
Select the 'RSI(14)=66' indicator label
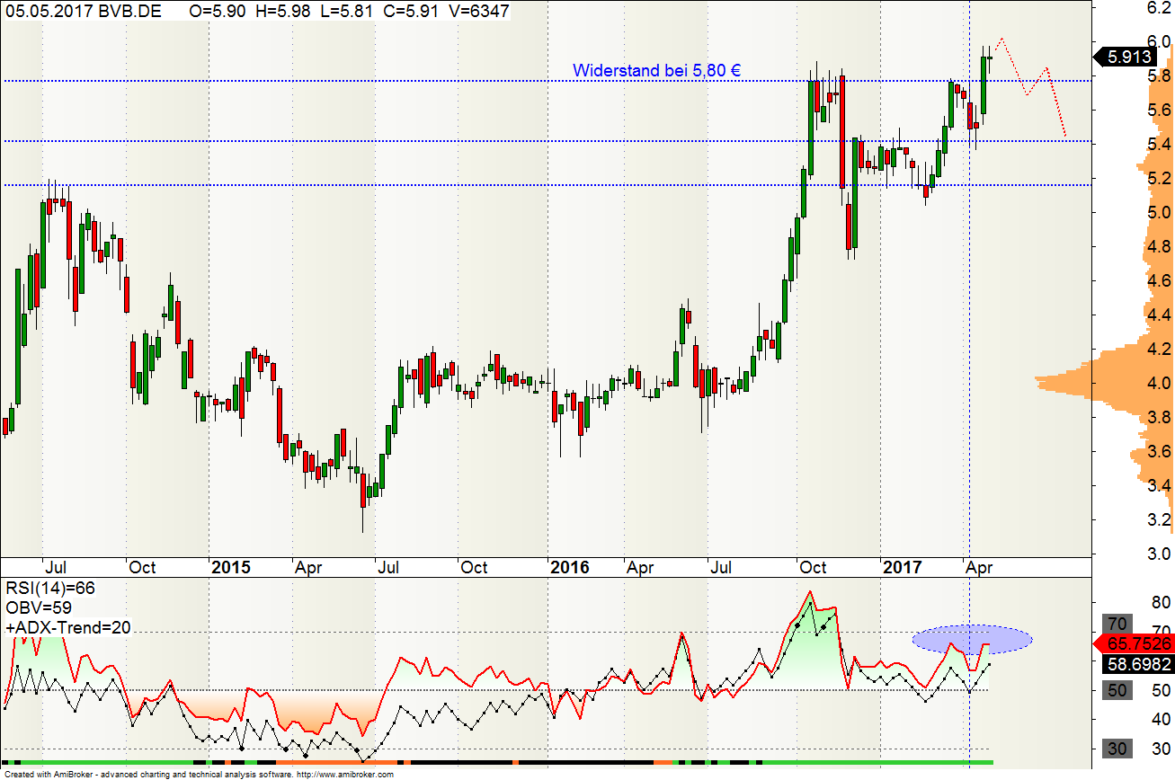(x=50, y=588)
